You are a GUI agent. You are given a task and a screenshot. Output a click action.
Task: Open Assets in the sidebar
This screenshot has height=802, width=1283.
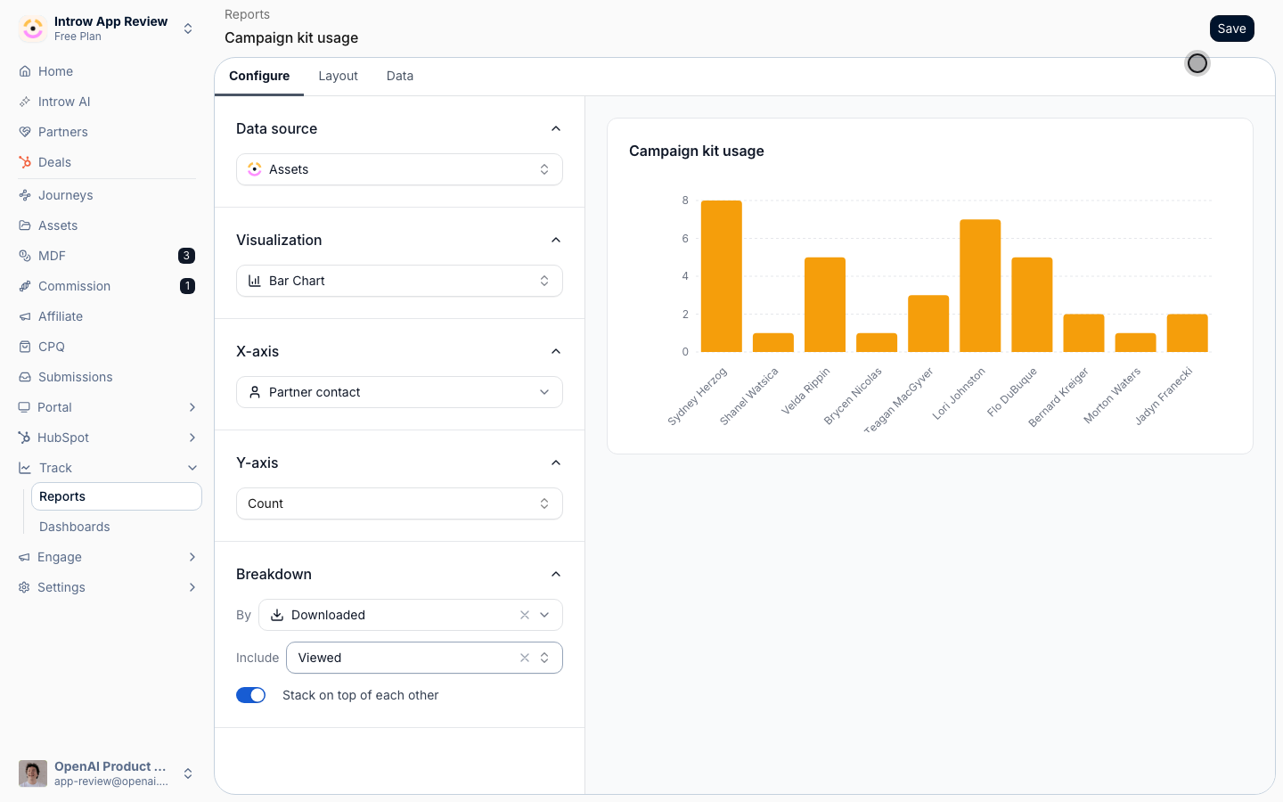click(x=107, y=225)
